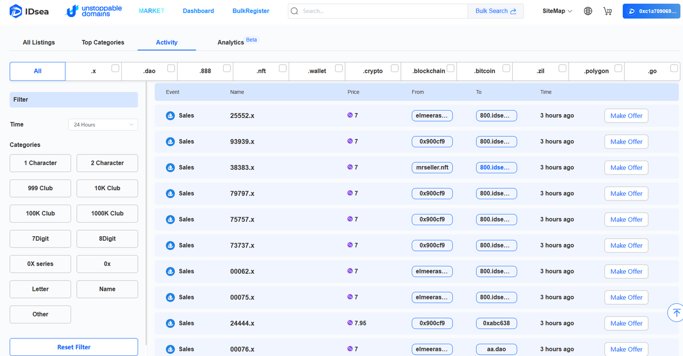Click Sales icon in 79797.x row
683x356 pixels.
click(170, 194)
